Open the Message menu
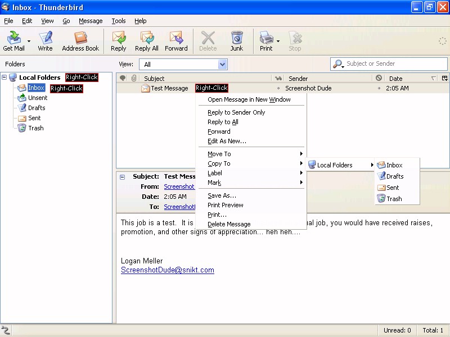The height and width of the screenshot is (337, 450). [x=91, y=21]
